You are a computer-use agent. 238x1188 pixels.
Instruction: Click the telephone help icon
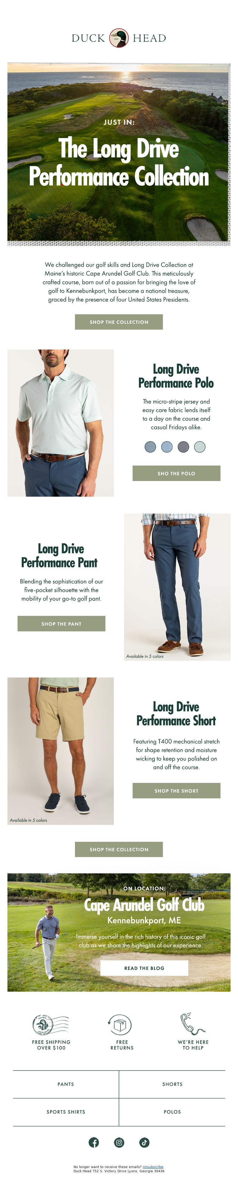pyautogui.click(x=192, y=1024)
